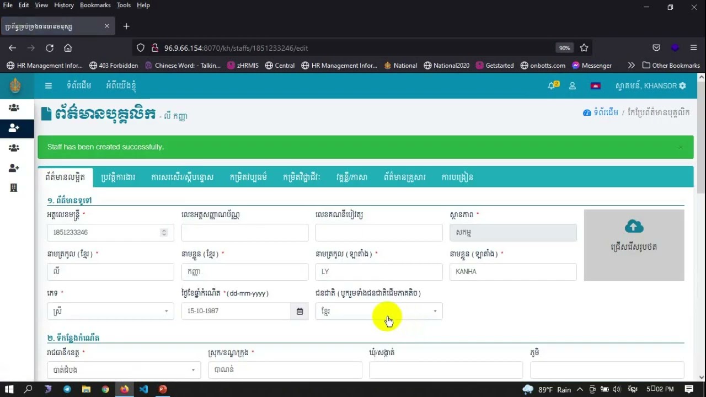Image resolution: width=706 pixels, height=397 pixels.
Task: Switch to the កម្រិតវប្បធម៌ tab
Action: [x=248, y=177]
